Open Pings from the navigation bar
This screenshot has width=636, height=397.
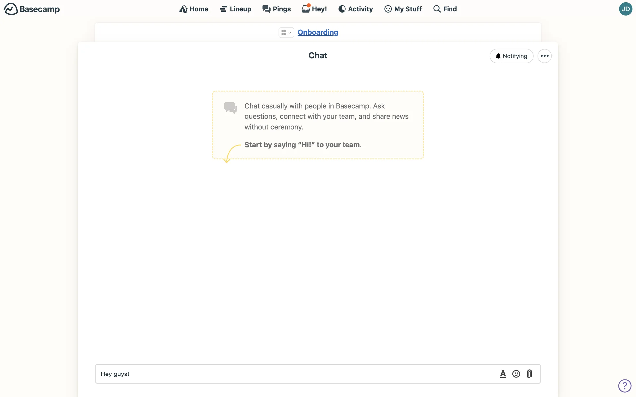(277, 9)
